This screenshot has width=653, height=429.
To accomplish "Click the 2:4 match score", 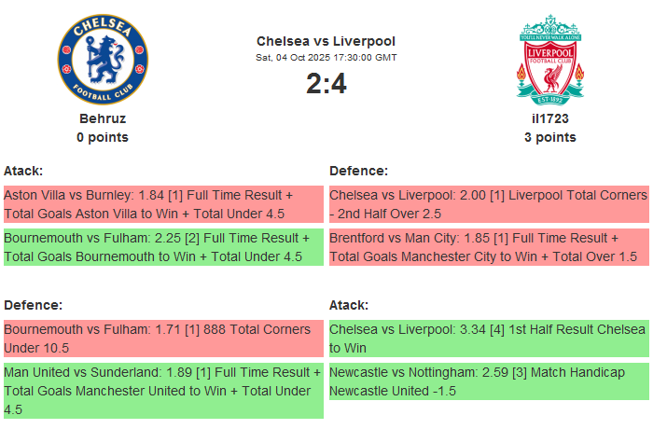I will [326, 84].
